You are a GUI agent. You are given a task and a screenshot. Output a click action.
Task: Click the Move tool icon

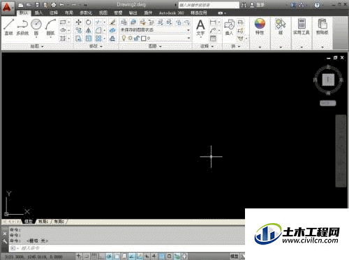pyautogui.click(x=78, y=22)
